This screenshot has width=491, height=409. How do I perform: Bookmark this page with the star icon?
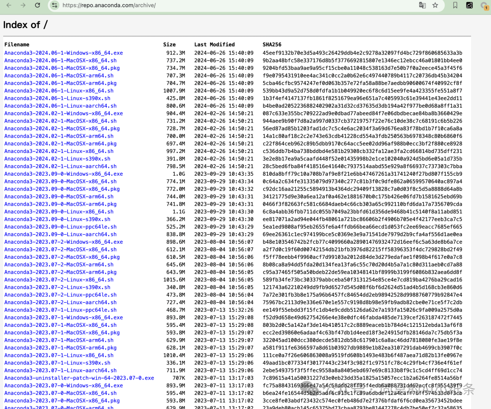(x=435, y=5)
